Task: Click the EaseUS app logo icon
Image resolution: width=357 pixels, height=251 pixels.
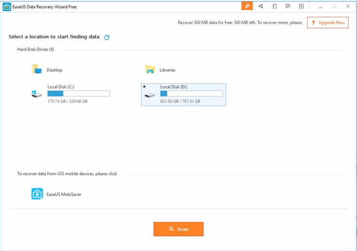Action: pyautogui.click(x=7, y=7)
